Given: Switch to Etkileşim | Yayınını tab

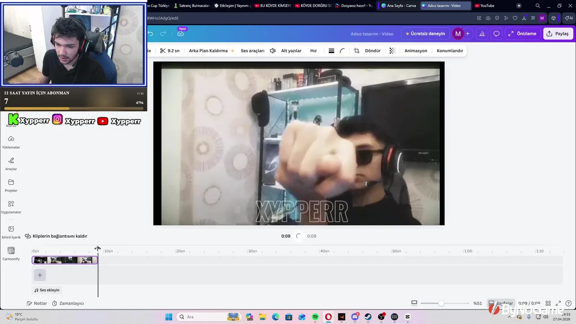Looking at the screenshot, I should (232, 5).
